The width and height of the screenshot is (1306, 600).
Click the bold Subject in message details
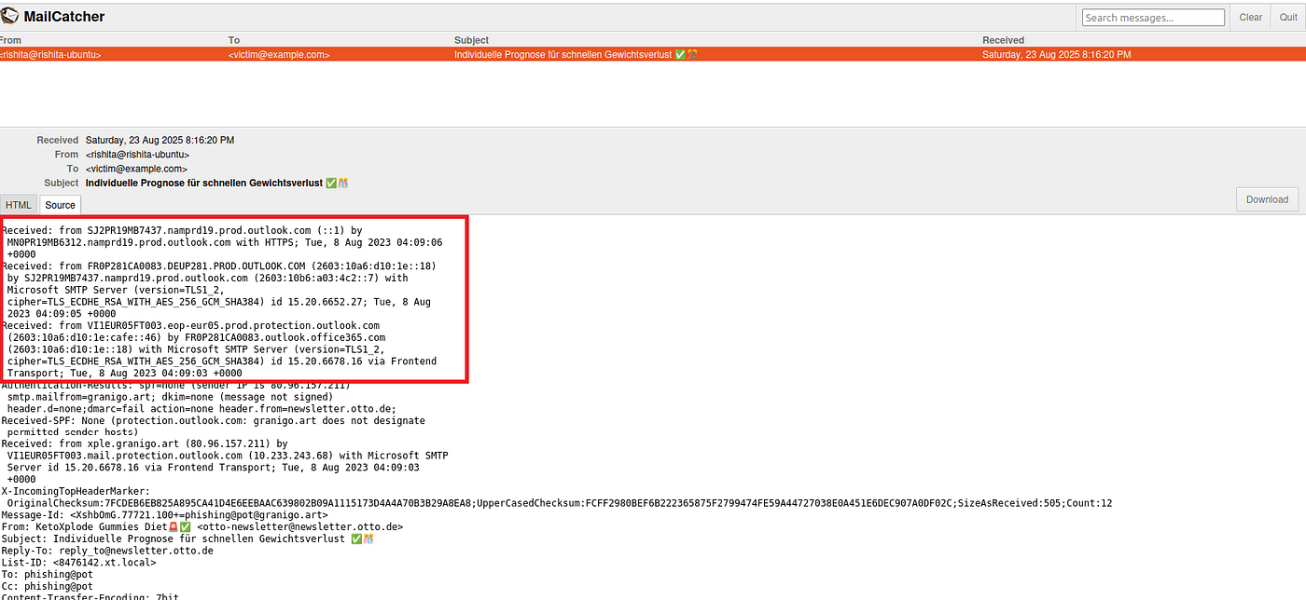pos(216,184)
